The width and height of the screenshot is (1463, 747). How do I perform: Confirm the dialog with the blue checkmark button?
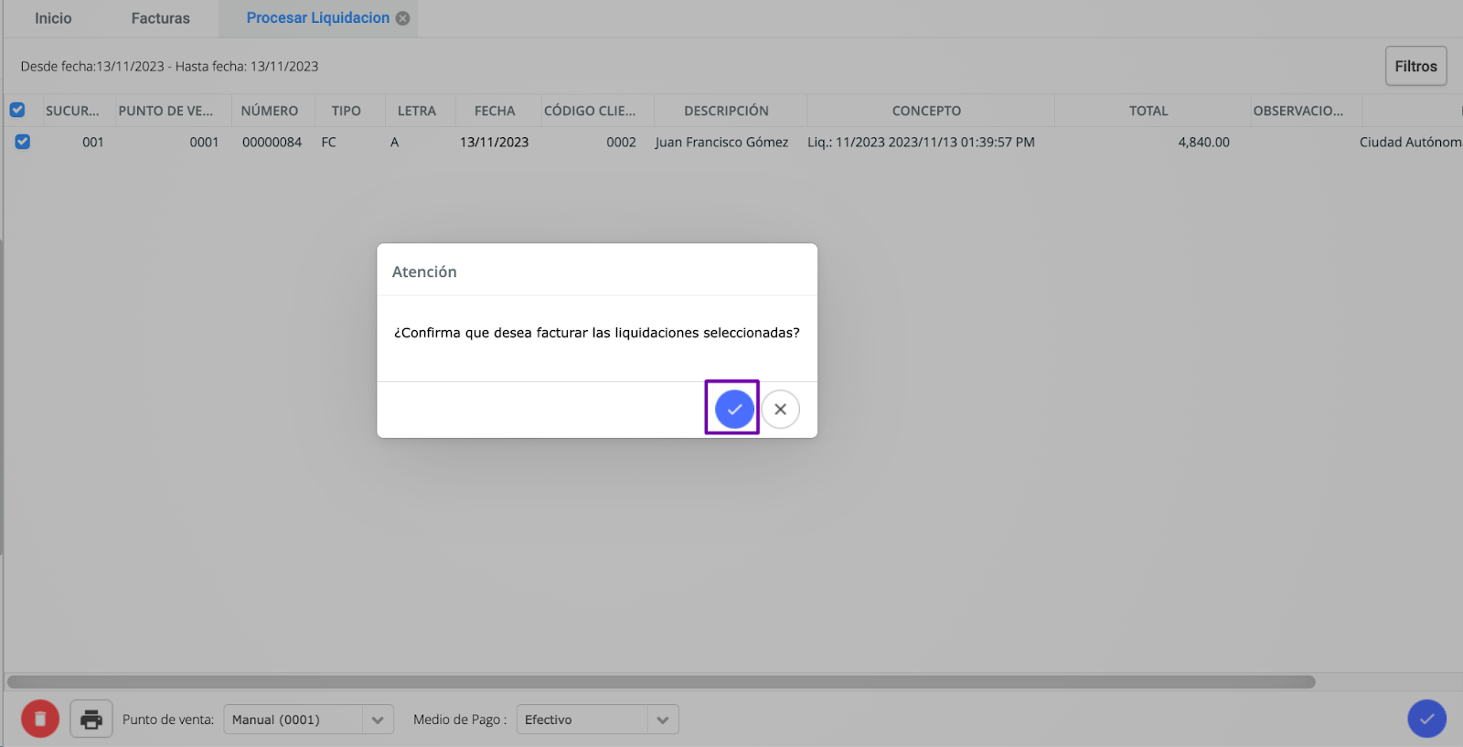pyautogui.click(x=734, y=409)
